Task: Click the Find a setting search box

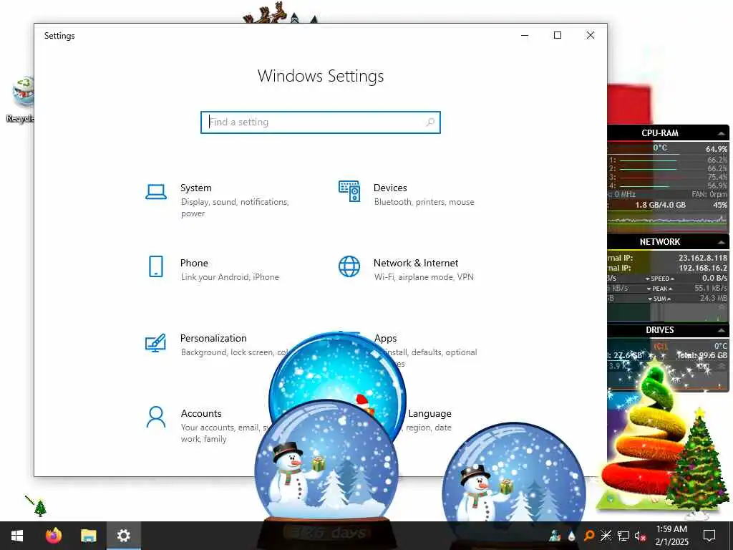Action: click(x=321, y=122)
